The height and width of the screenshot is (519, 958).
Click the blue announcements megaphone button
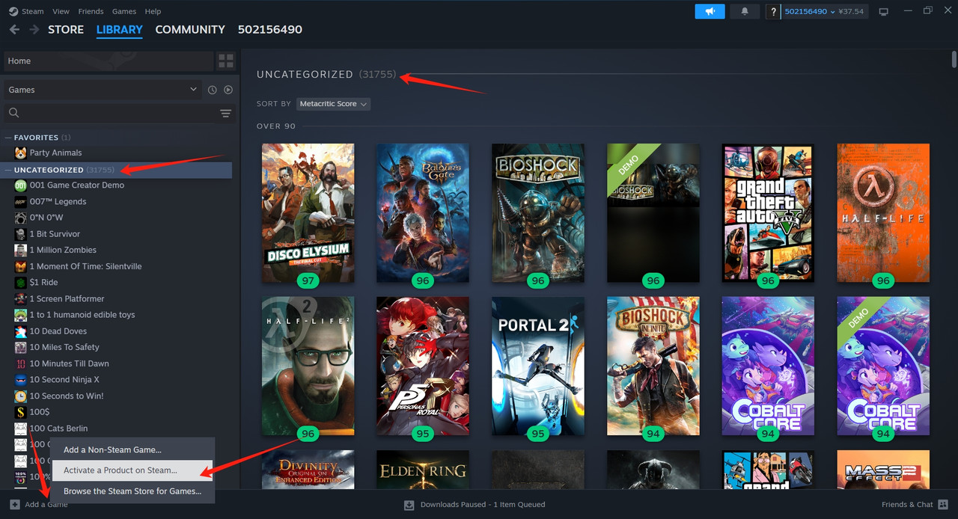pos(710,11)
